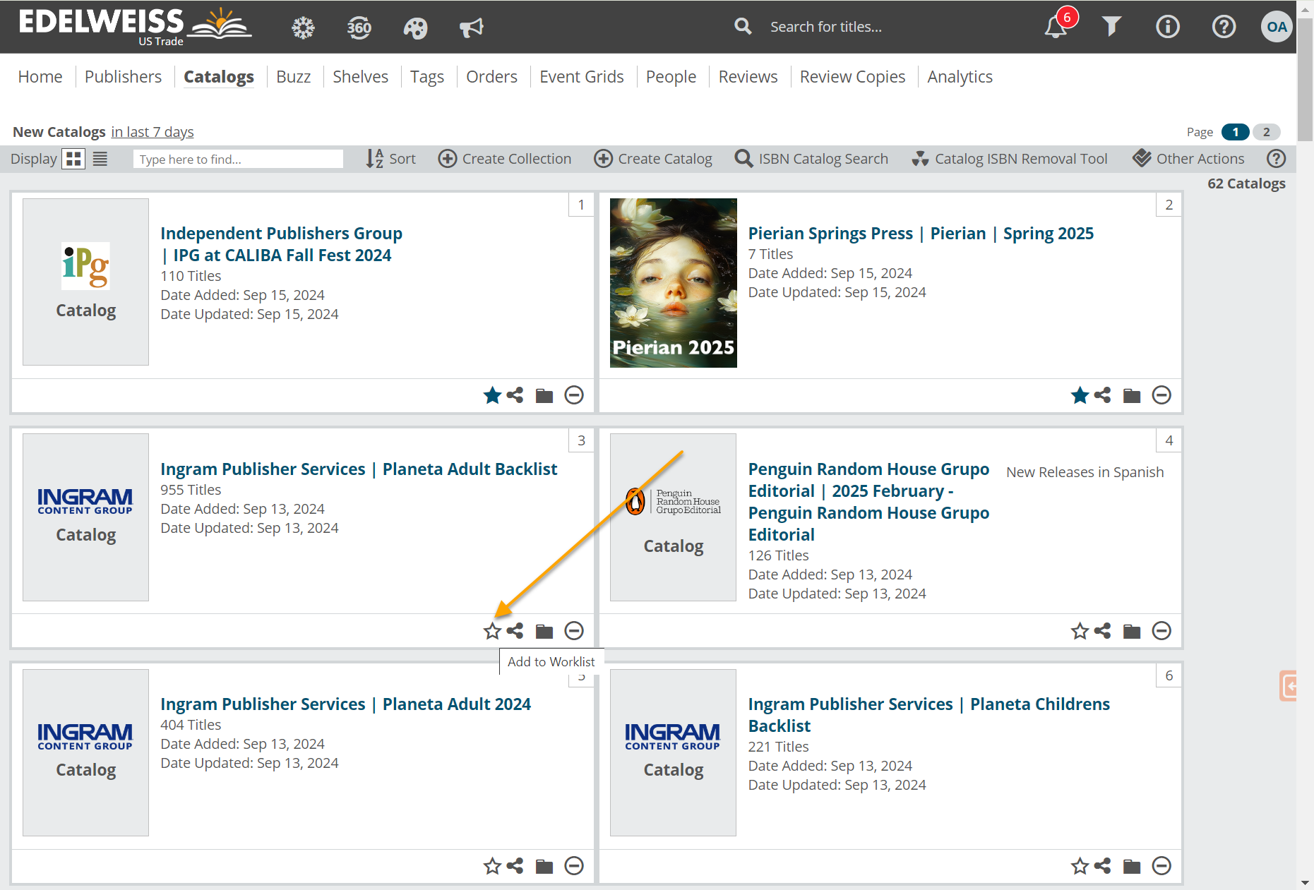Click the information circle icon in header

point(1168,27)
